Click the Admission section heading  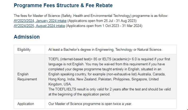[27, 37]
